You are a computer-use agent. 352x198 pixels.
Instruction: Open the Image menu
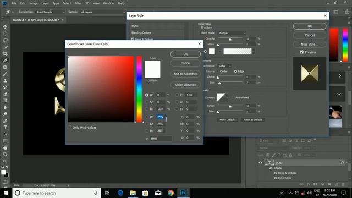pos(34,3)
